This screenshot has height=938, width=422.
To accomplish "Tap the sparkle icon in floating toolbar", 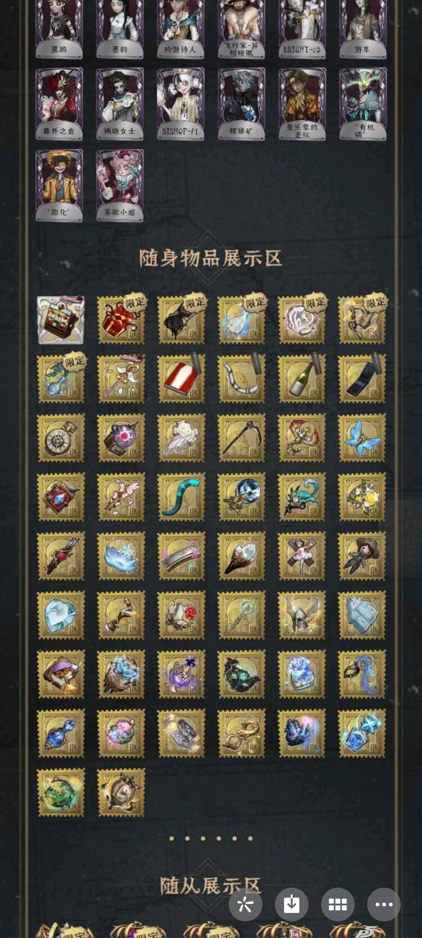I will 245,904.
